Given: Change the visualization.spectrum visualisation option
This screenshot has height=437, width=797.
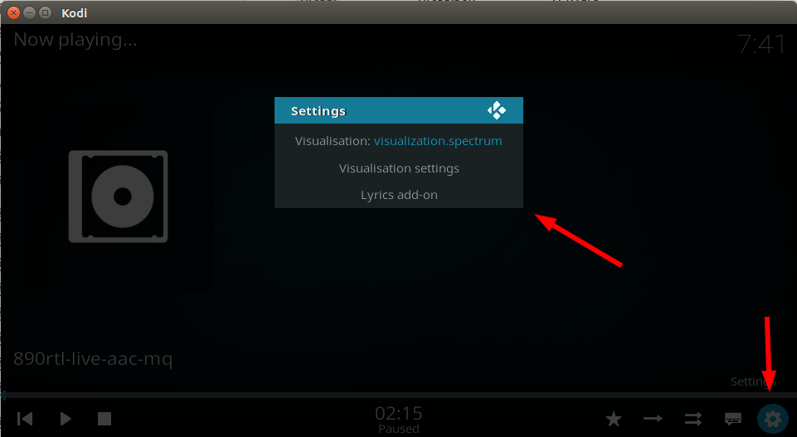Looking at the screenshot, I should 398,141.
